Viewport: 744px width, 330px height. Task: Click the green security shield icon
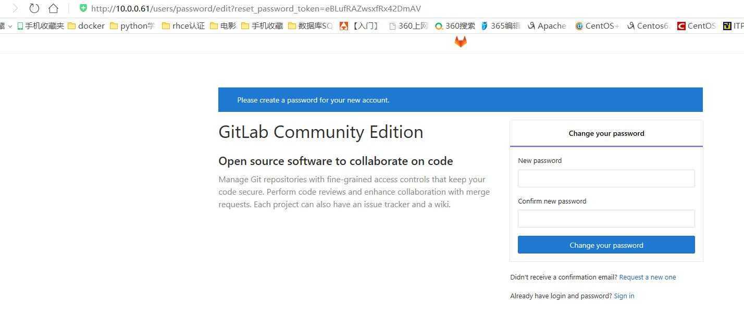point(83,8)
